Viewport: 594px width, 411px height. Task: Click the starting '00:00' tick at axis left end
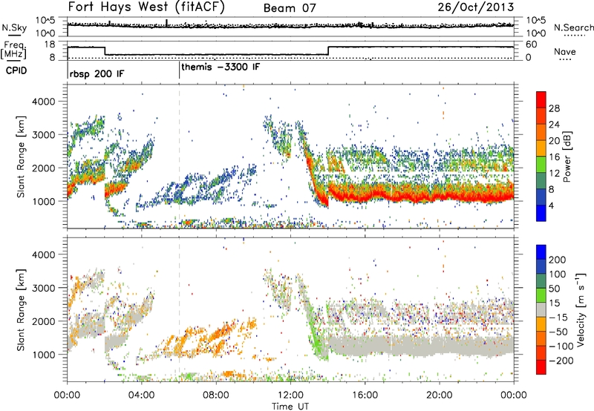click(x=68, y=395)
